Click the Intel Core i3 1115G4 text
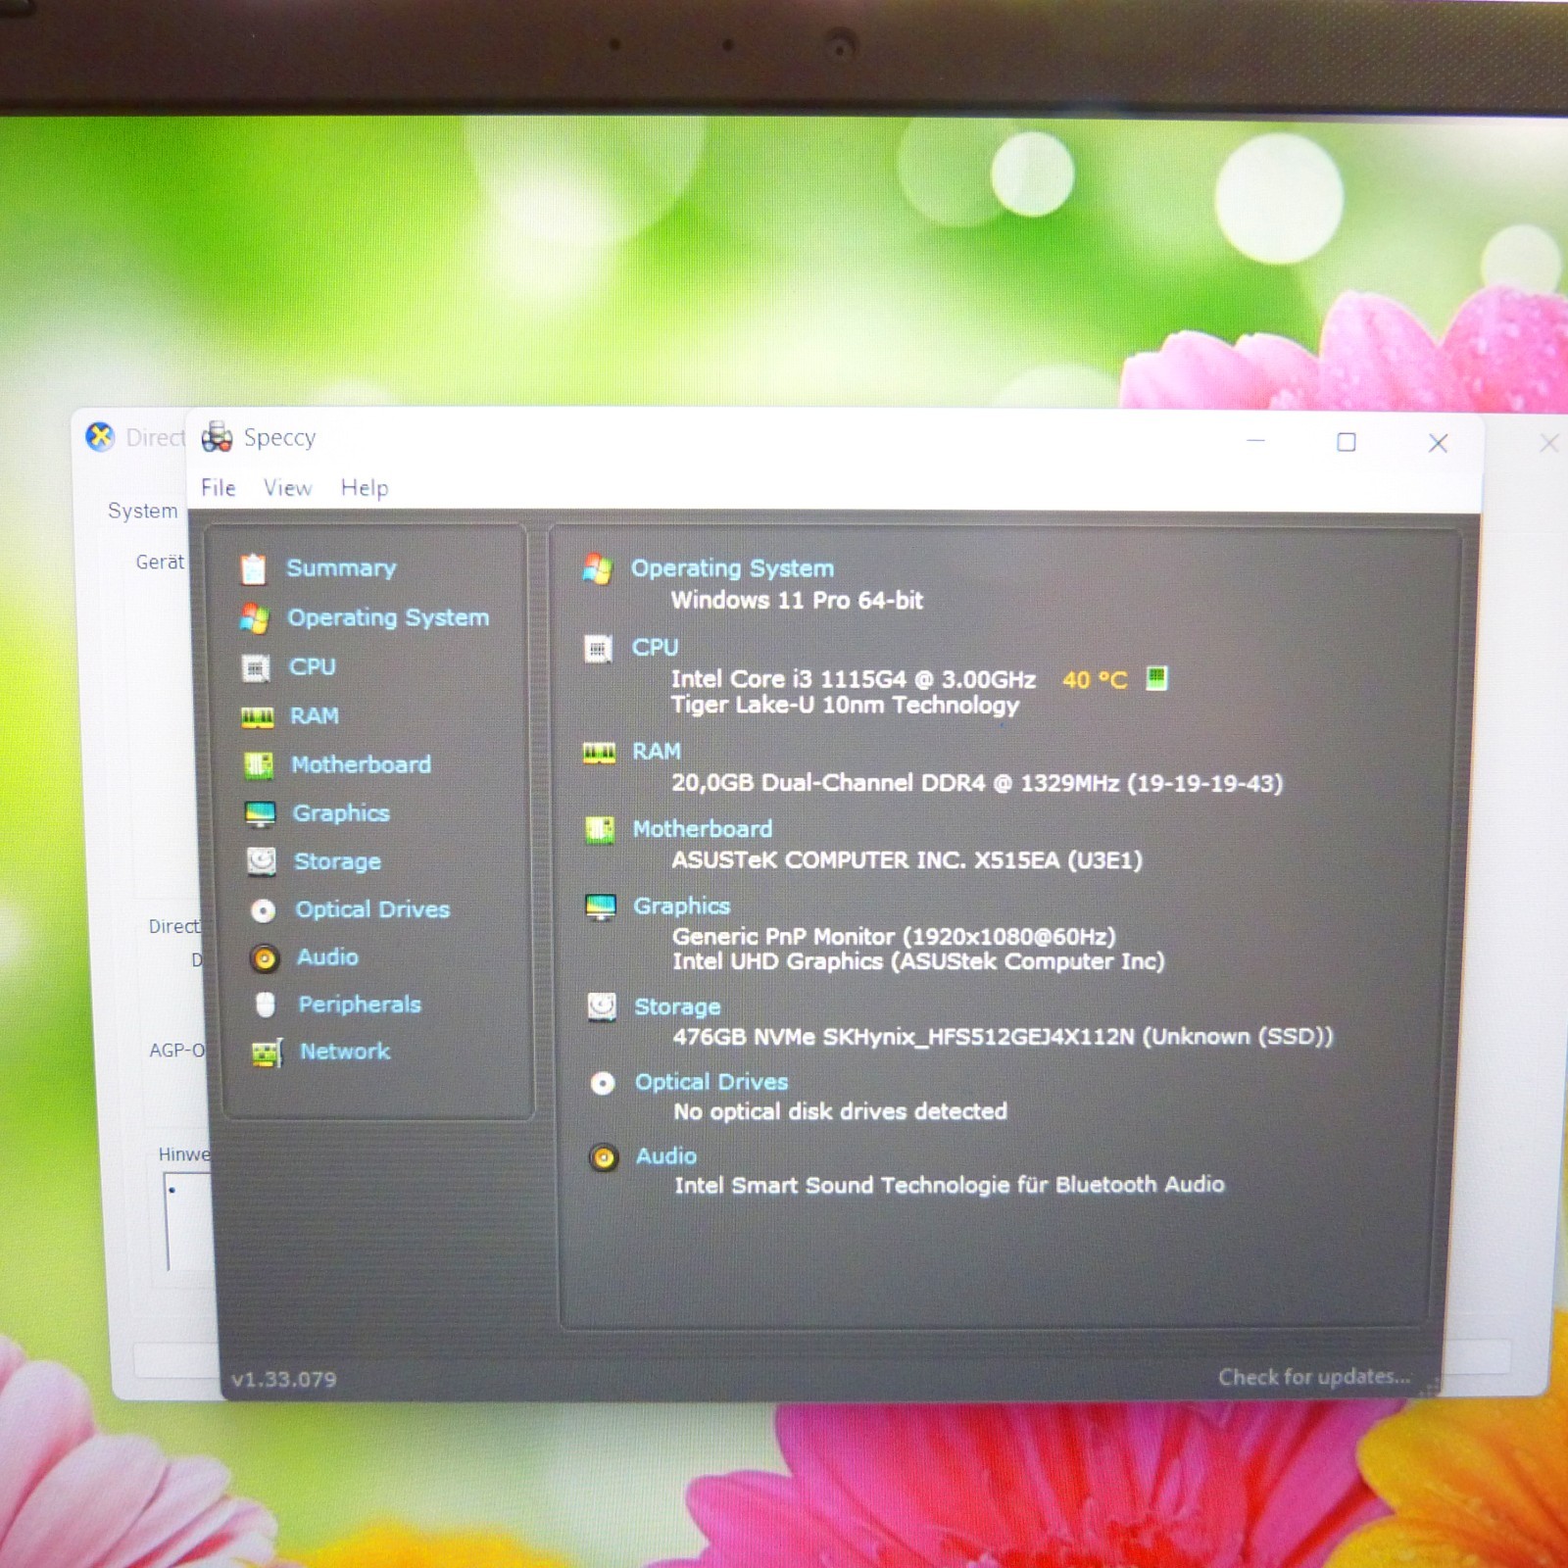 [x=854, y=679]
